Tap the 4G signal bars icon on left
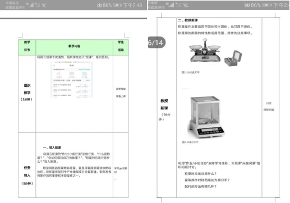 [x=31, y=5]
